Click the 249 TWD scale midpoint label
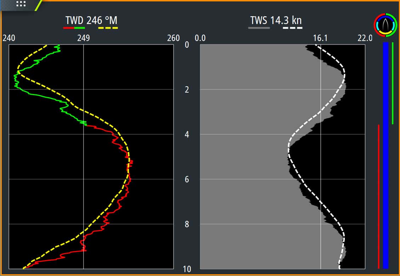 (x=83, y=38)
